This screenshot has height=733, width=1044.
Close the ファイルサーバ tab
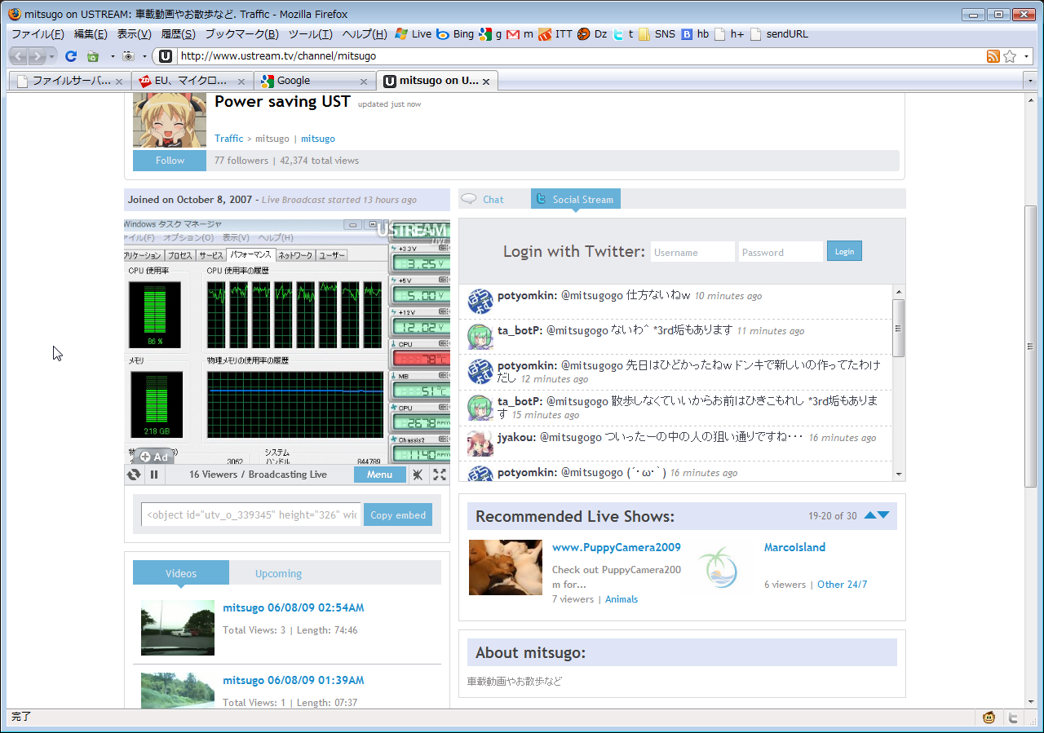click(x=119, y=82)
